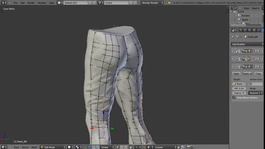Open the 3D viewport View menu
This screenshot has width=265, height=149.
(17, 147)
